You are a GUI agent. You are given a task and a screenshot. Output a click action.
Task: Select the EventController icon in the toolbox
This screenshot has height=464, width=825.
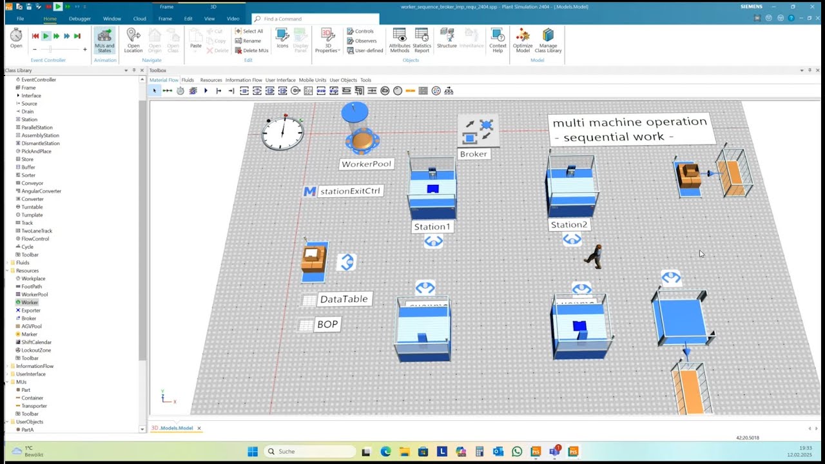[180, 91]
